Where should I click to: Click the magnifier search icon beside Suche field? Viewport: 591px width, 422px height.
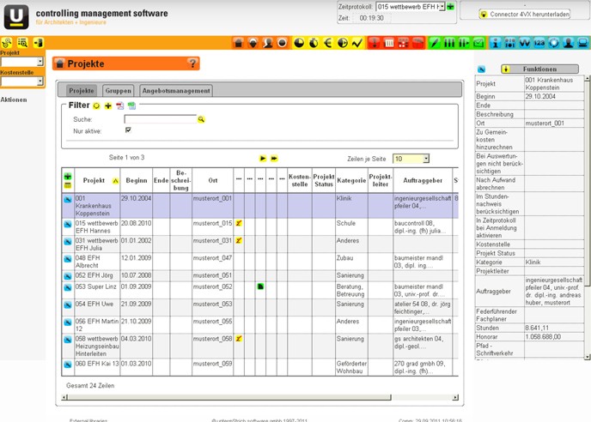(x=201, y=119)
